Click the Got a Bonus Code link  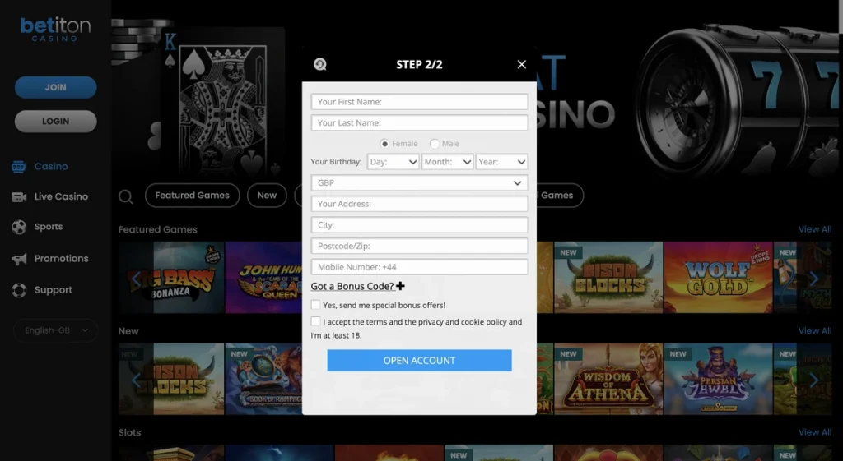[352, 286]
